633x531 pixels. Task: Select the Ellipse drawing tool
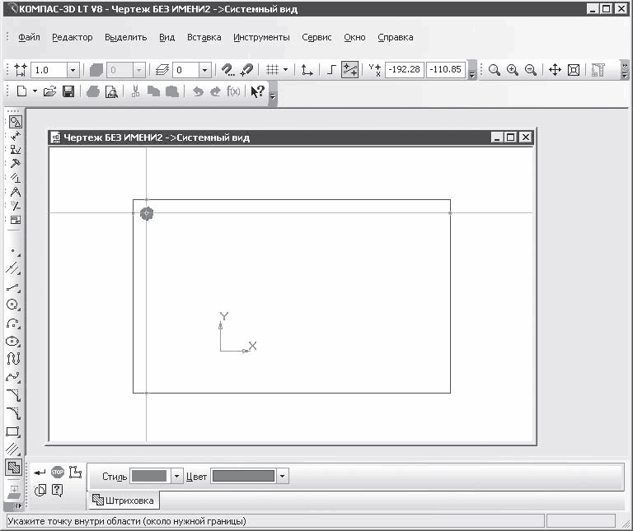[12, 341]
